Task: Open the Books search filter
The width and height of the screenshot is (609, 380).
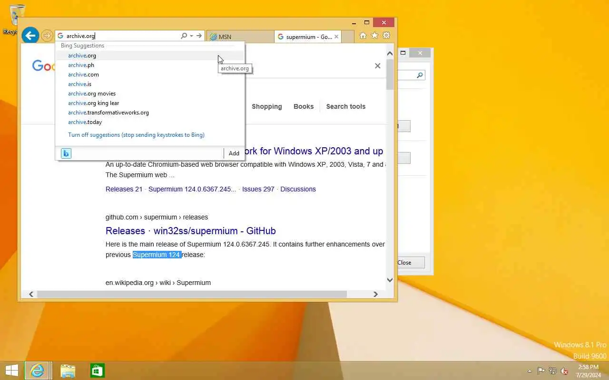Action: pyautogui.click(x=304, y=106)
